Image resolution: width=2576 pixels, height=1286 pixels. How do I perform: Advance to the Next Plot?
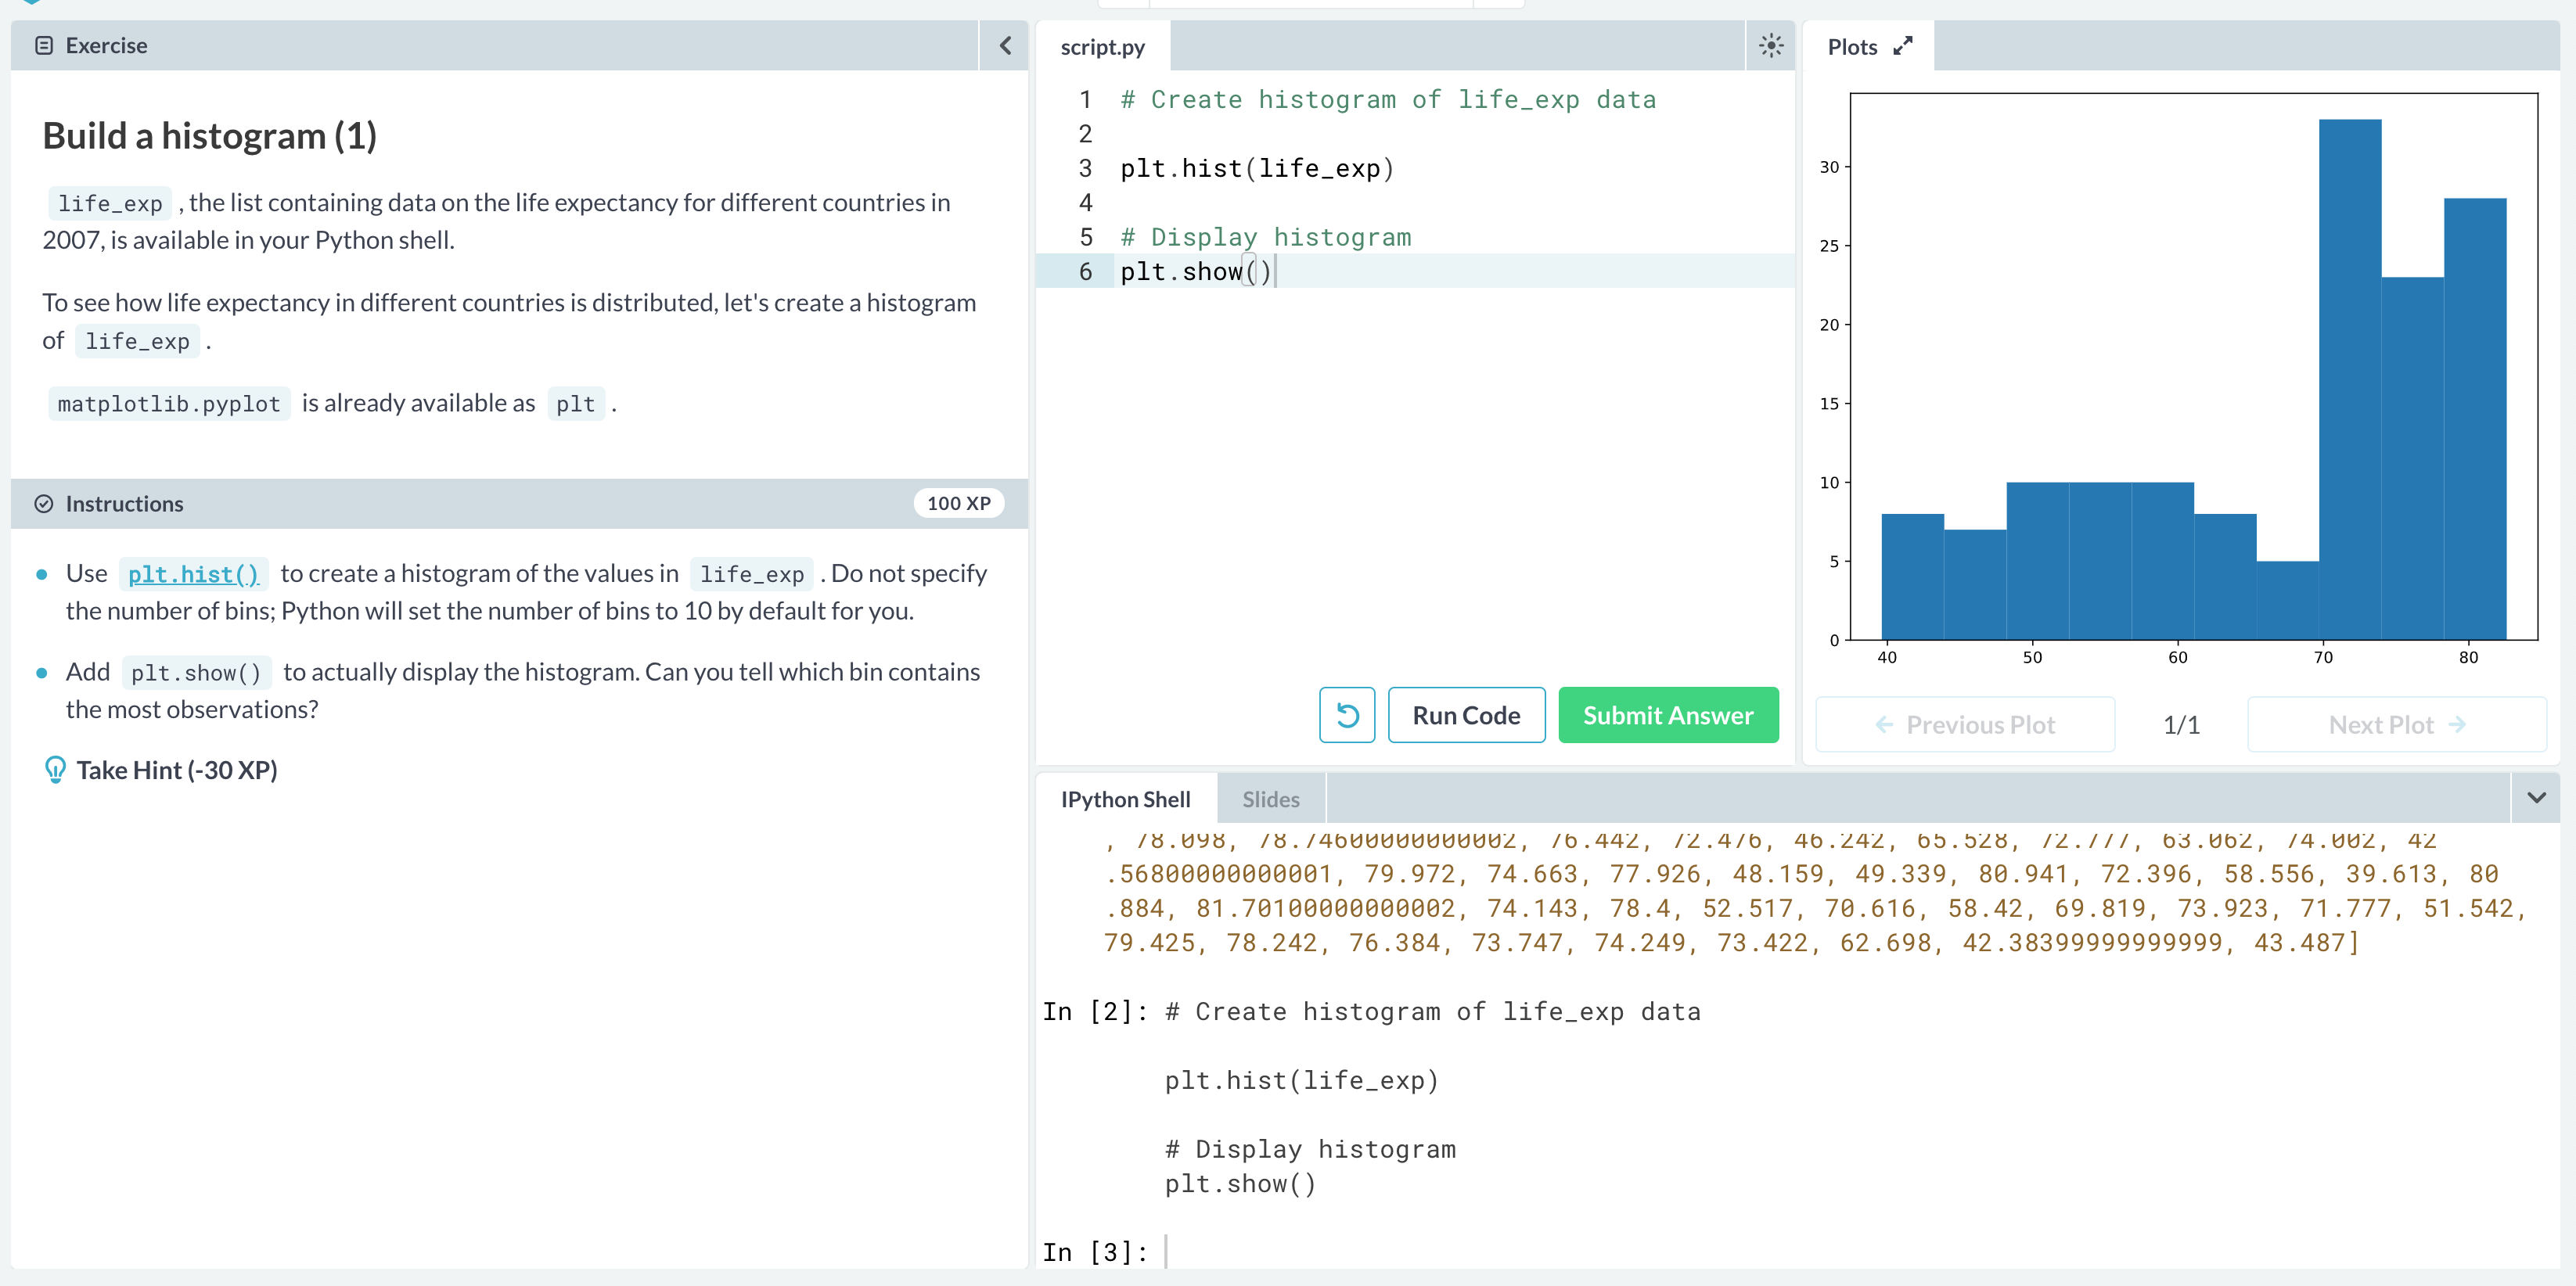click(2396, 724)
